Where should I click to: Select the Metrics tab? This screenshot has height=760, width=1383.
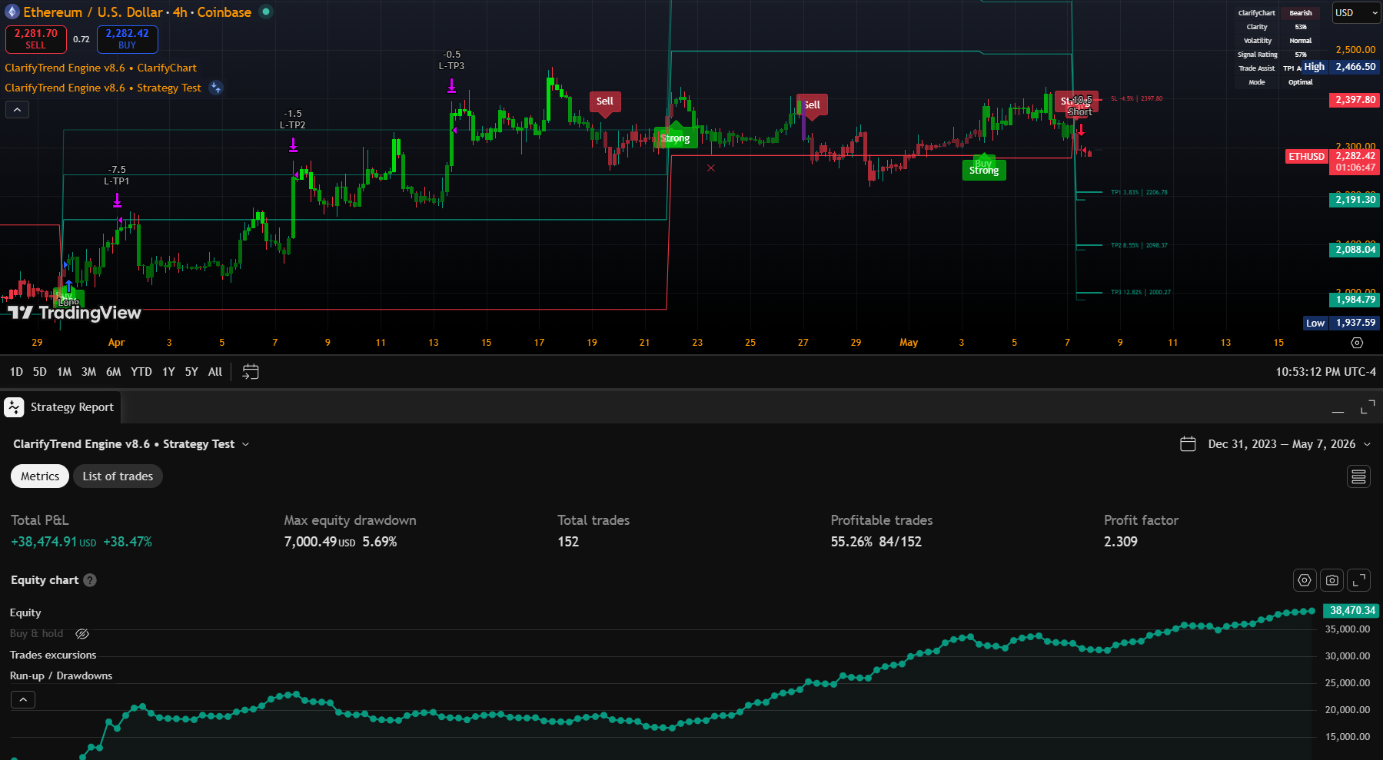tap(40, 476)
